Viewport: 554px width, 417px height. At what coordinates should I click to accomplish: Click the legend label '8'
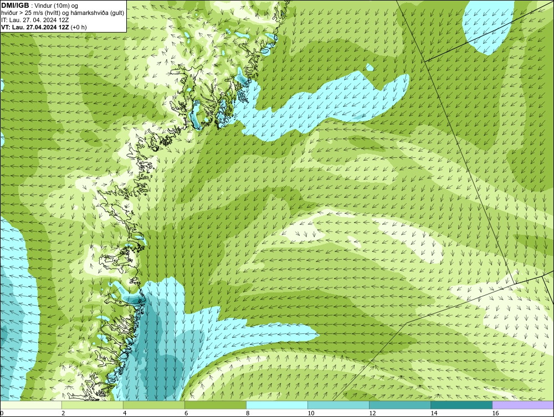pos(248,413)
